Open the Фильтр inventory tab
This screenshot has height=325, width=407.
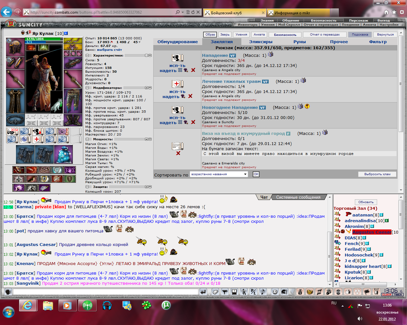378,42
